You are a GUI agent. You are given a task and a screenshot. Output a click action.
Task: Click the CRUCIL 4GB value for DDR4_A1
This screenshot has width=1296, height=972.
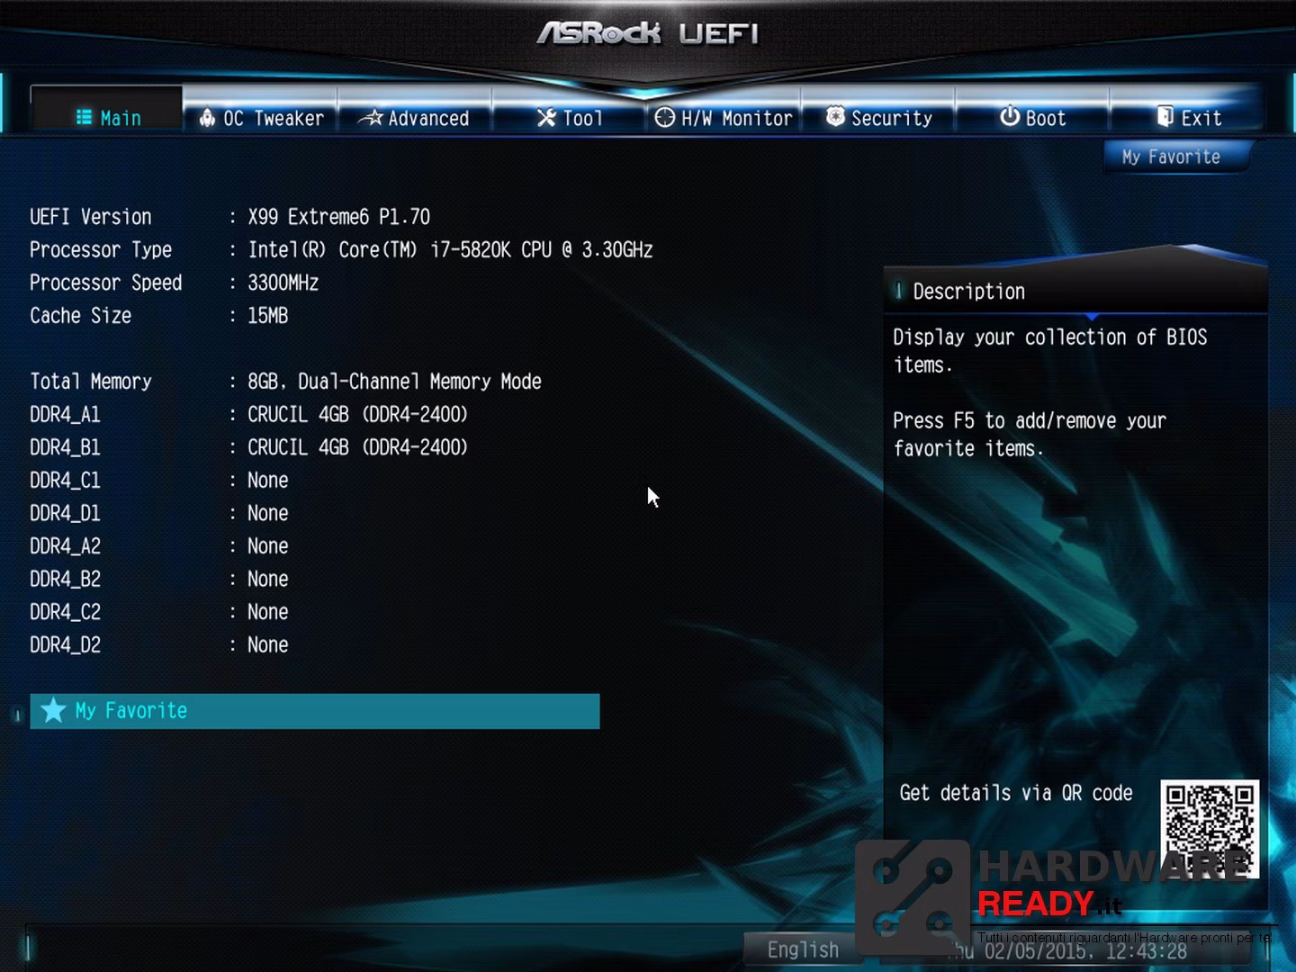358,415
